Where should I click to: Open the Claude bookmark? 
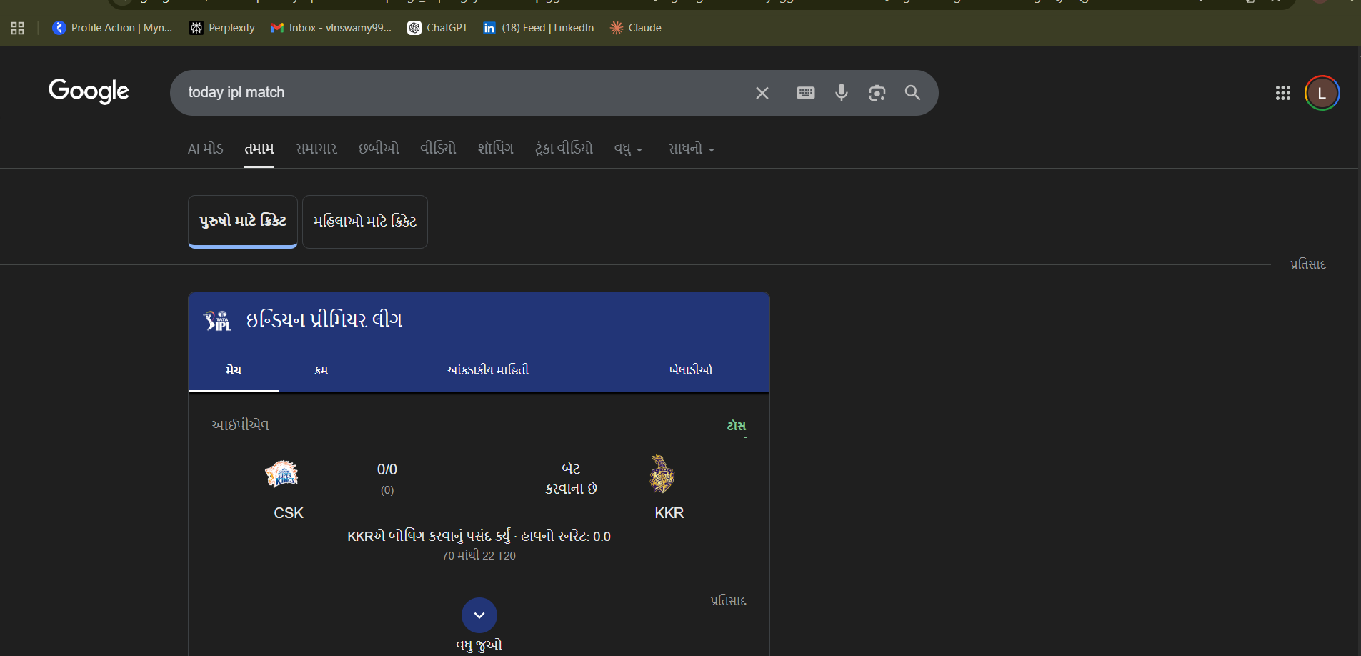pos(636,28)
